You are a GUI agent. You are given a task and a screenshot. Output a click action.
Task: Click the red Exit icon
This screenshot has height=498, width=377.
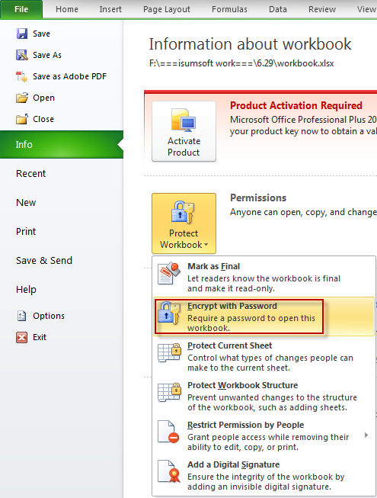(x=22, y=337)
